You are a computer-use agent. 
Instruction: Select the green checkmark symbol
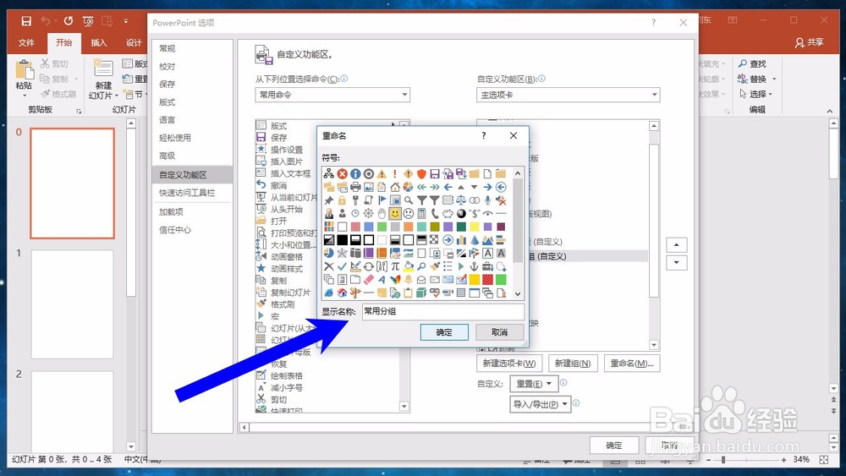(342, 266)
